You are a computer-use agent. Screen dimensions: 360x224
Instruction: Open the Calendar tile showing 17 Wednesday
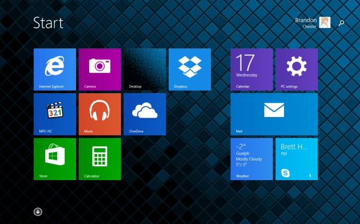coord(252,69)
